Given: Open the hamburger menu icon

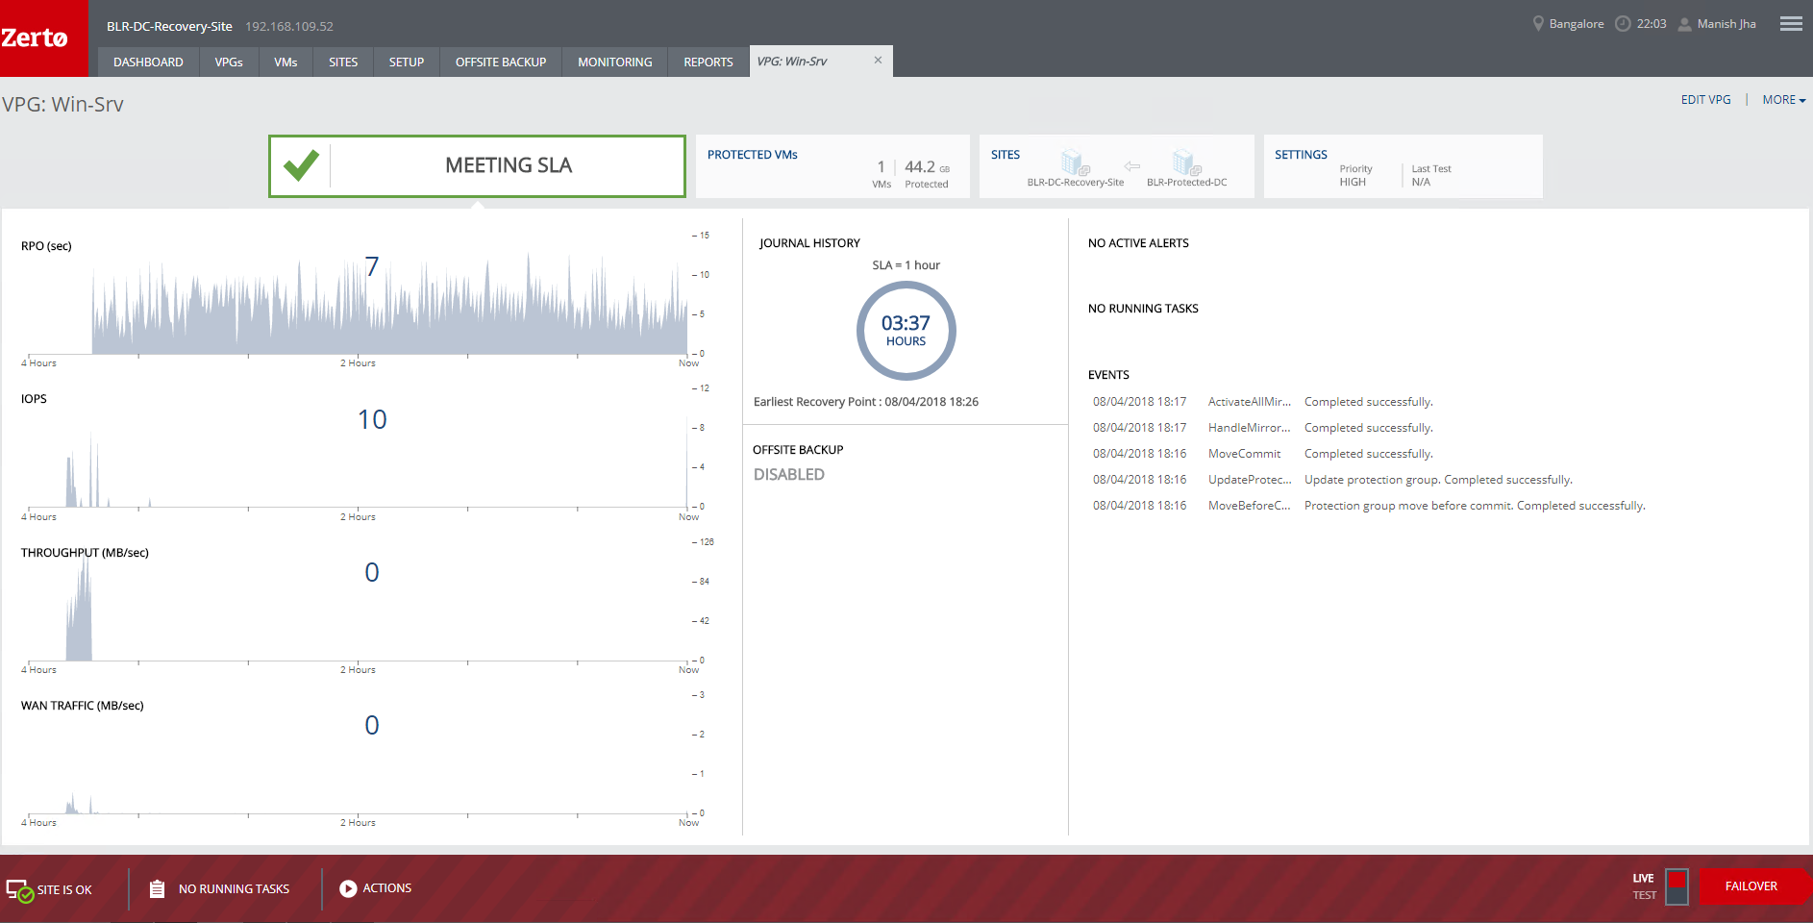Looking at the screenshot, I should 1791,24.
